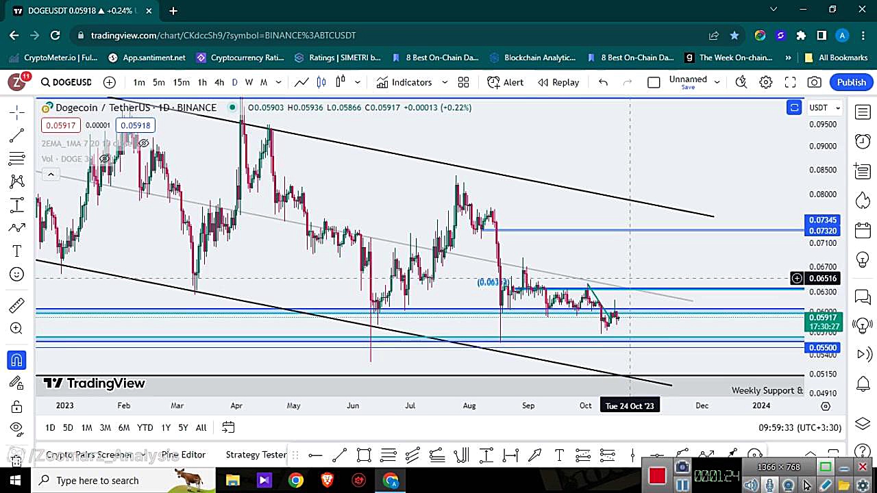Select the ruler measure tool
This screenshot has height=493, width=877.
(17, 305)
